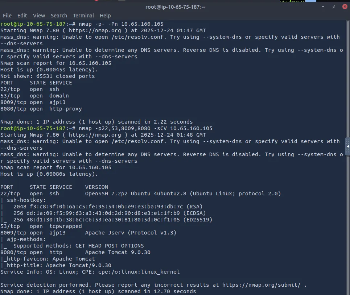This screenshot has height=295, width=350.
Task: Click the nmap -sCV command text
Action: pyautogui.click(x=145, y=128)
